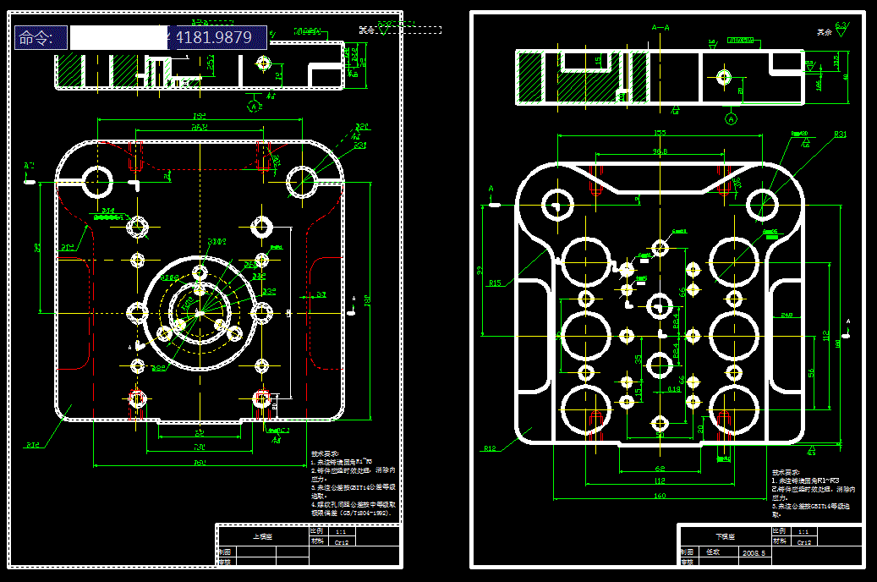Image resolution: width=877 pixels, height=582 pixels.
Task: Select the 155 width dimension on right drawing
Action: click(660, 133)
